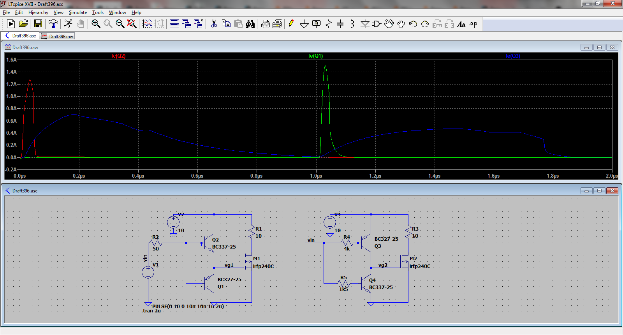Place a ground symbol from the toolbar
The width and height of the screenshot is (623, 335).
click(x=304, y=24)
